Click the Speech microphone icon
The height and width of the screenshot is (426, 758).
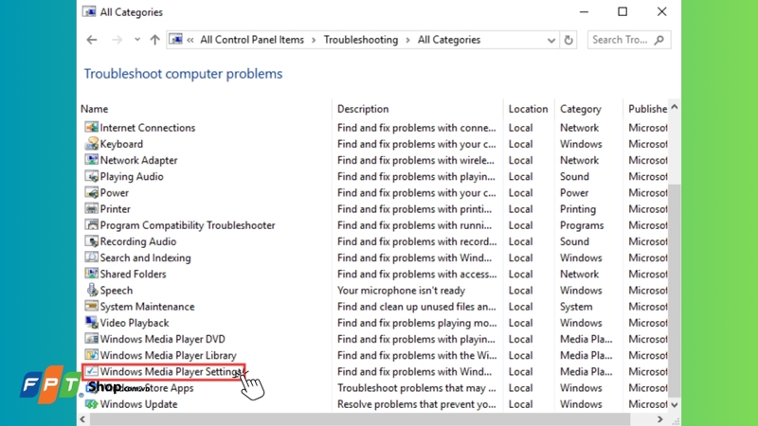(x=91, y=290)
